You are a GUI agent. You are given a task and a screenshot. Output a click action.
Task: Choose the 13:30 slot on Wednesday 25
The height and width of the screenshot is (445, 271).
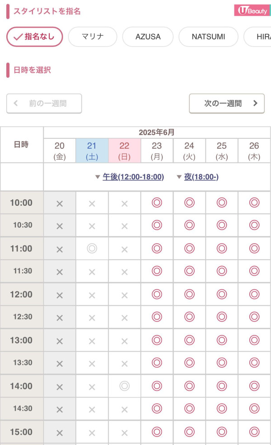222,363
